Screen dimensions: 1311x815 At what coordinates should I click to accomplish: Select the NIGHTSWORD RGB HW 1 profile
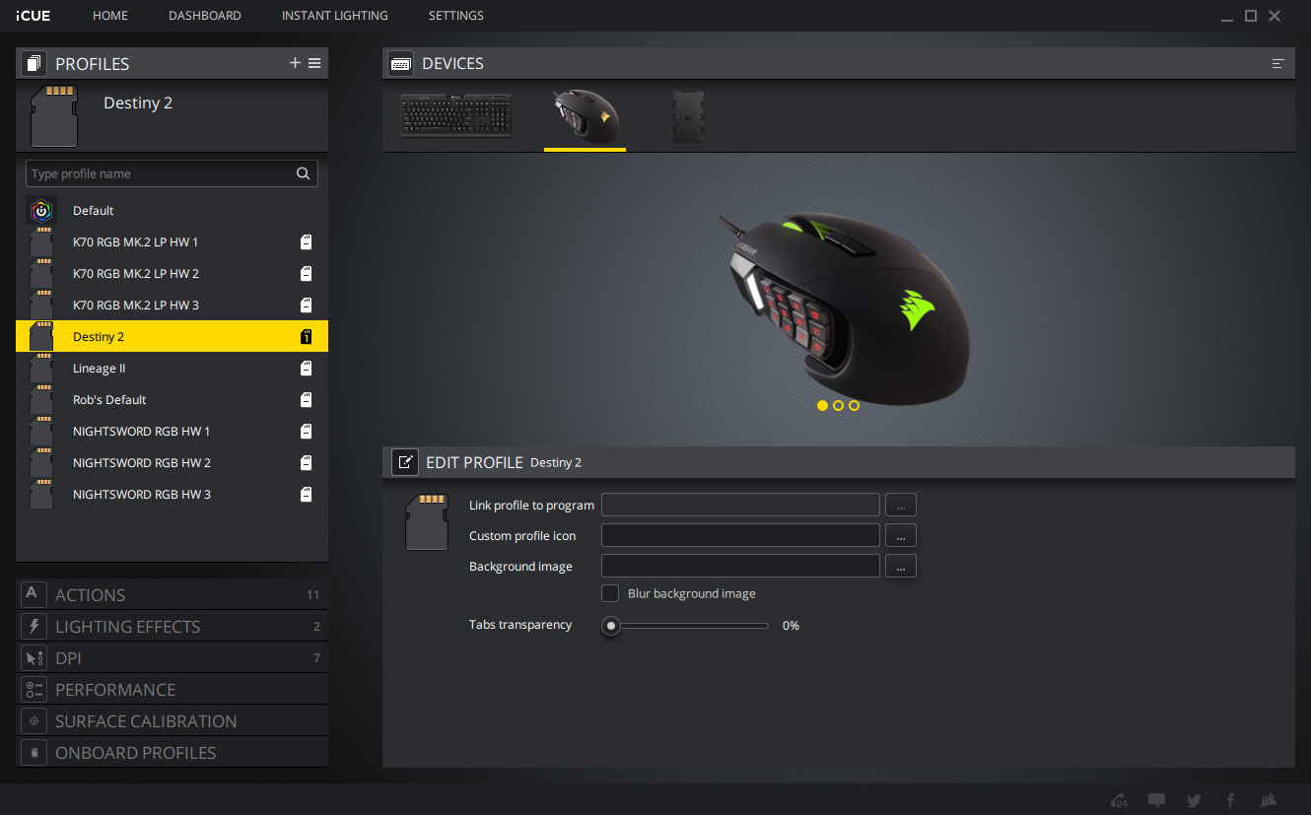coord(172,431)
